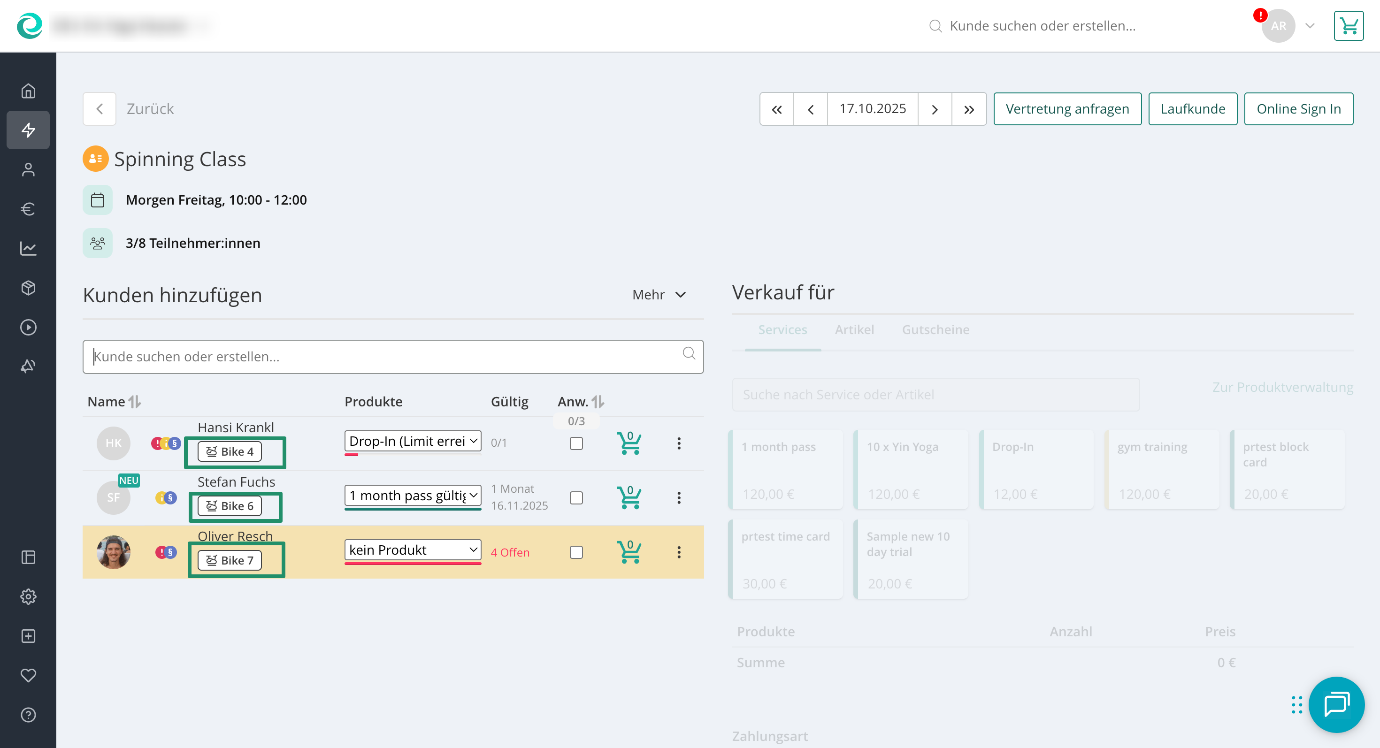The image size is (1380, 748).
Task: Open Stefan Fuchs's 1 month pass dropdown
Action: point(413,496)
